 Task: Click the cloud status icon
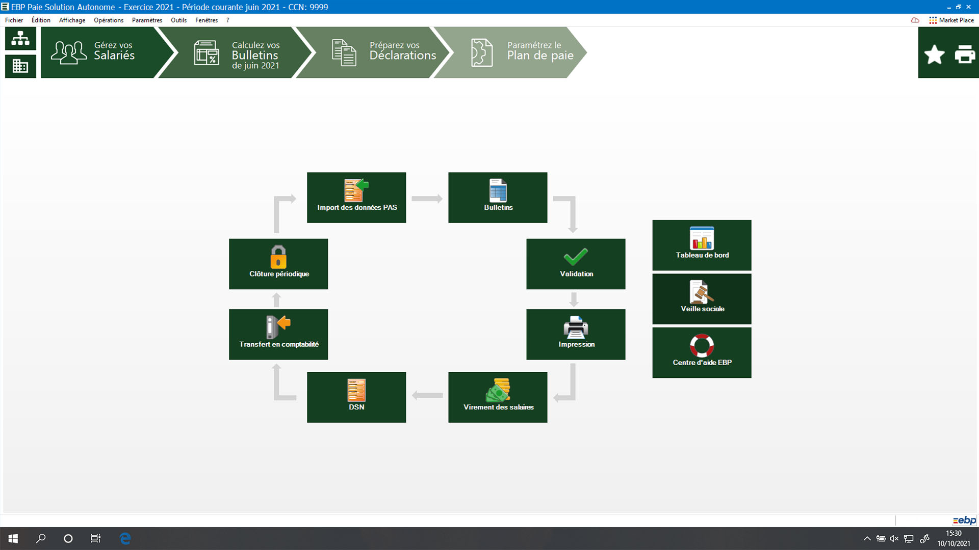(915, 20)
